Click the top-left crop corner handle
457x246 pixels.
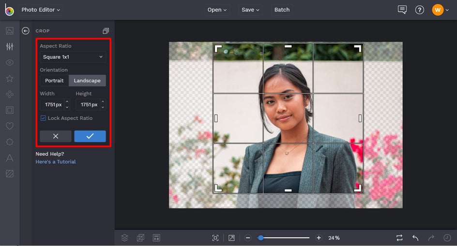[218, 49]
